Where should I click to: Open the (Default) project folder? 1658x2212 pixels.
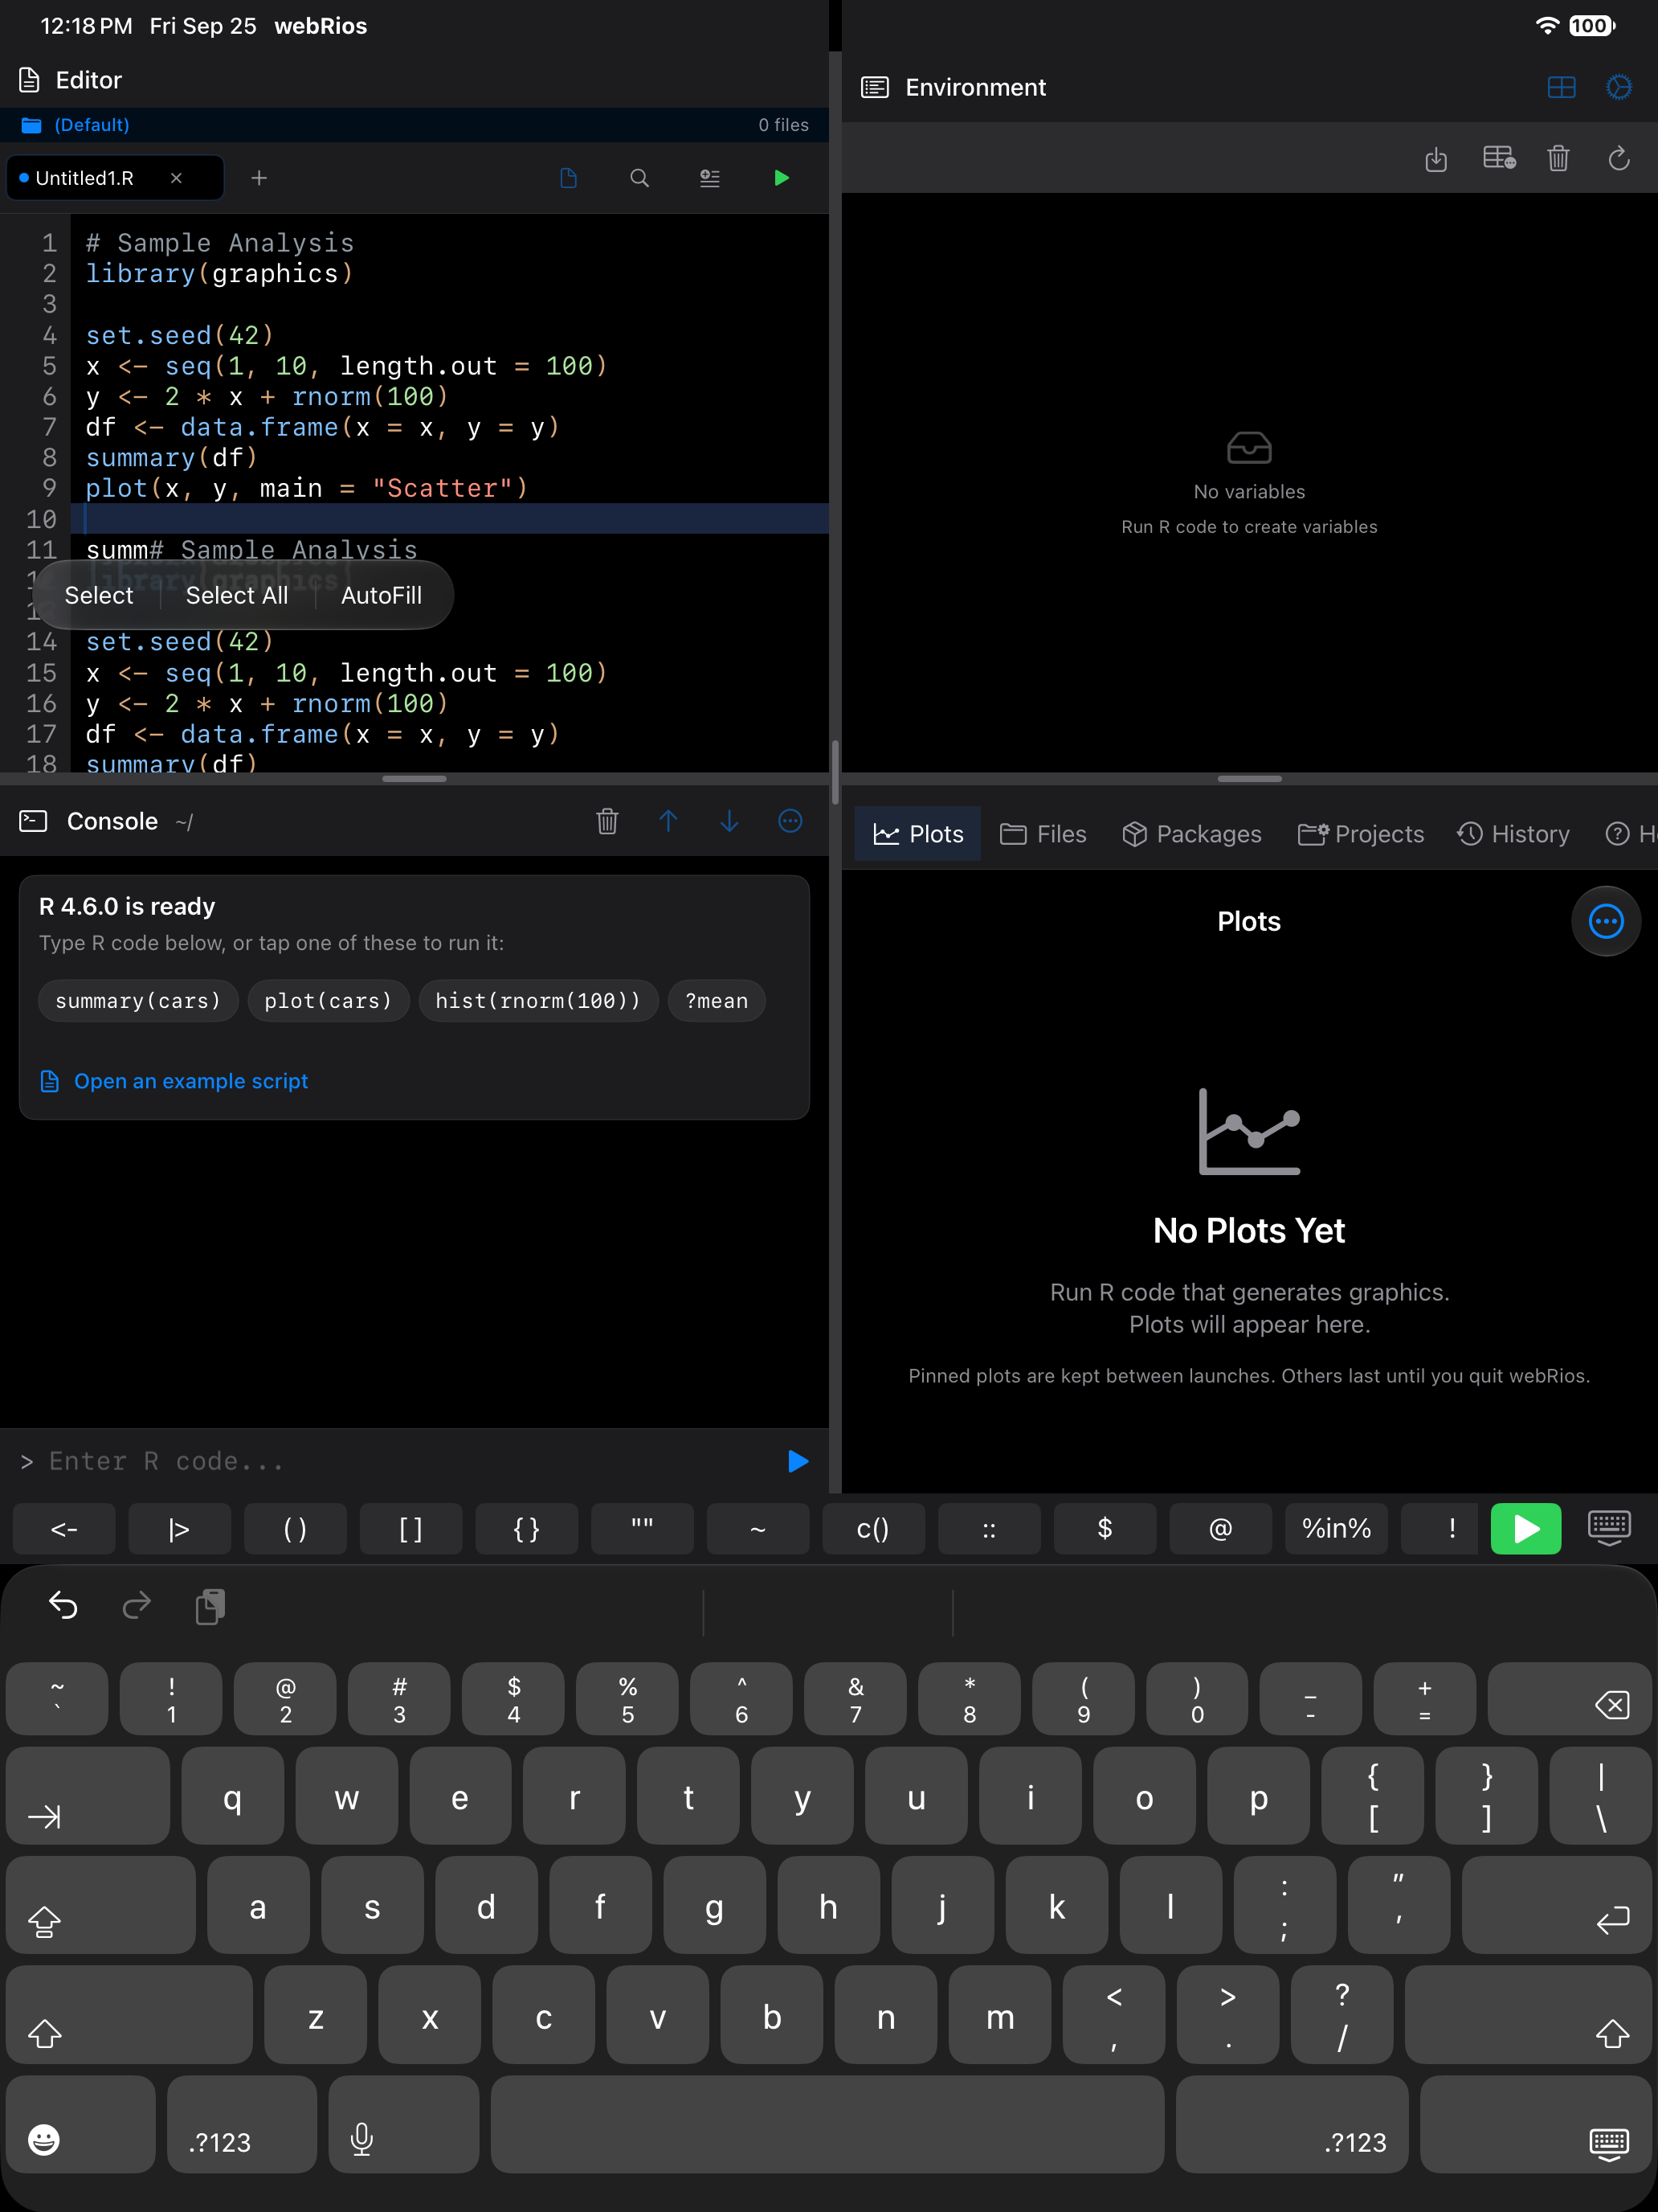(76, 125)
